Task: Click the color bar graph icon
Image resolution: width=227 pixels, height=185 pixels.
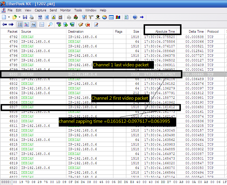Action: pos(118,17)
